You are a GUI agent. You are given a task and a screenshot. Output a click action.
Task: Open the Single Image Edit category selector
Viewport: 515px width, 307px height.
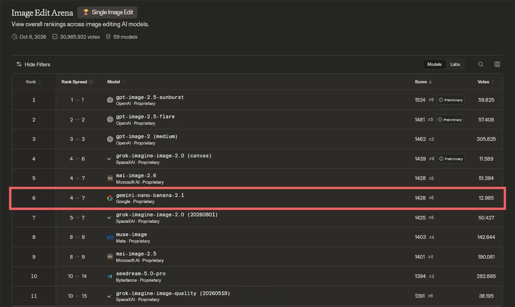(108, 12)
